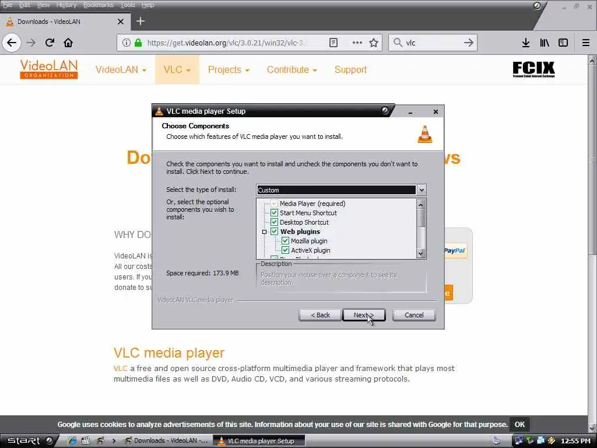The height and width of the screenshot is (448, 597).
Task: Click the round icon on the VLC setup title bar
Action: [x=385, y=110]
